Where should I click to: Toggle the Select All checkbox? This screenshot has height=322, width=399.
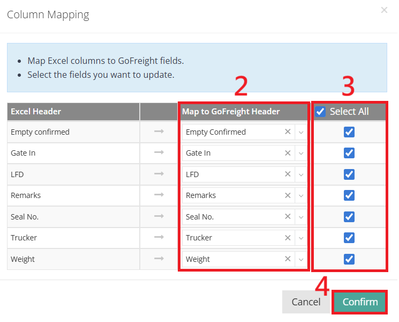[320, 112]
